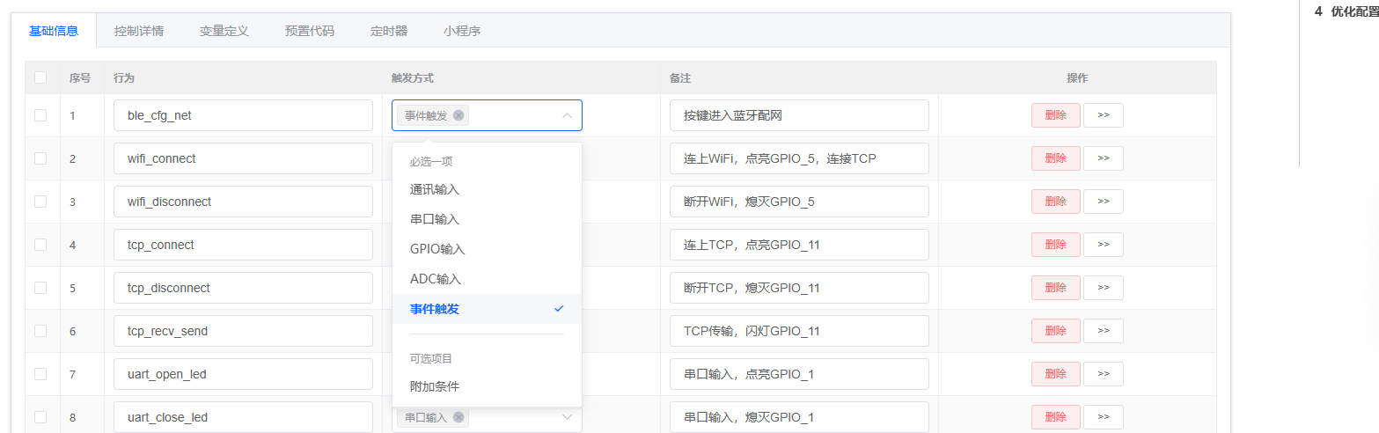Check the wifi_connect row checkbox
The height and width of the screenshot is (433, 1379).
pos(40,158)
